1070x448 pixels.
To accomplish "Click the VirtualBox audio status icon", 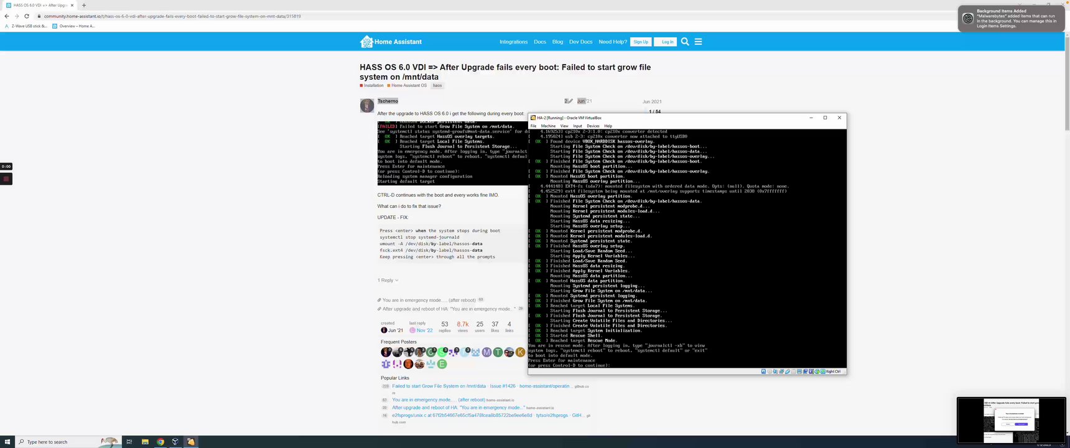I will coord(775,371).
